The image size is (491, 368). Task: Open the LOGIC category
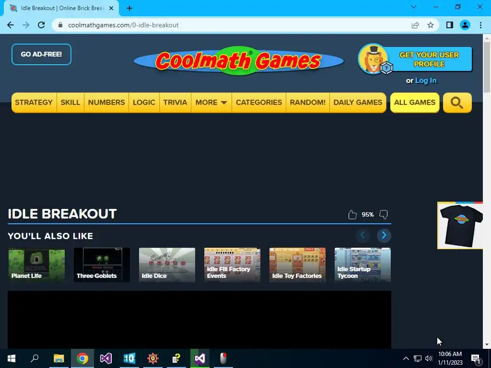point(144,103)
